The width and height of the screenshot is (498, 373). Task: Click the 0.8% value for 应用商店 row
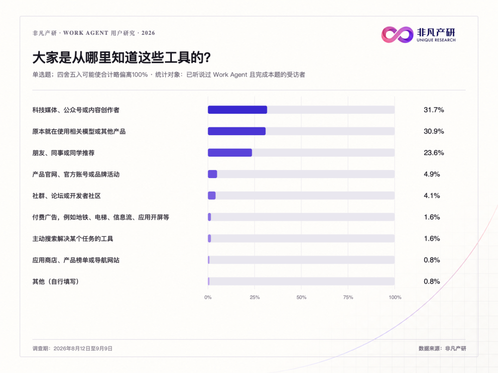(x=432, y=260)
